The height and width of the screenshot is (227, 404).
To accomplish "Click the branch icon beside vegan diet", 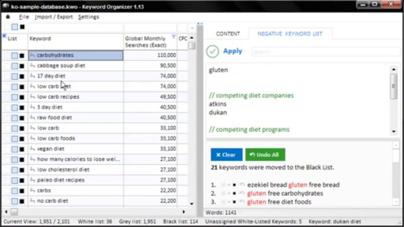I will pos(33,149).
